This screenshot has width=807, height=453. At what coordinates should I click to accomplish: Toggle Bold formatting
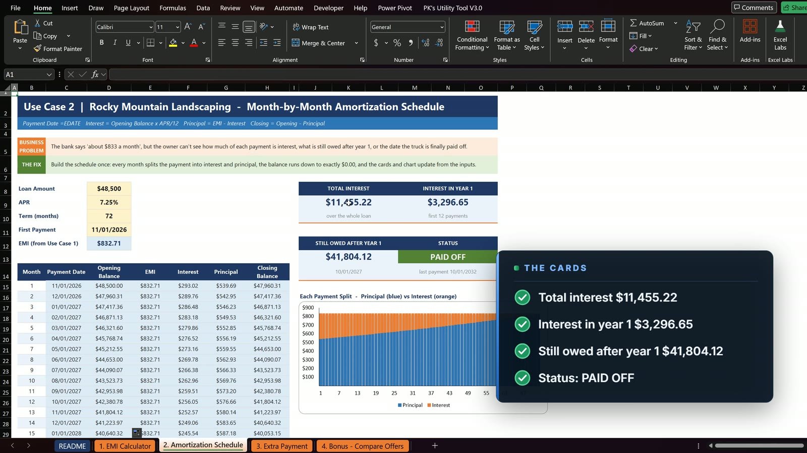click(101, 43)
